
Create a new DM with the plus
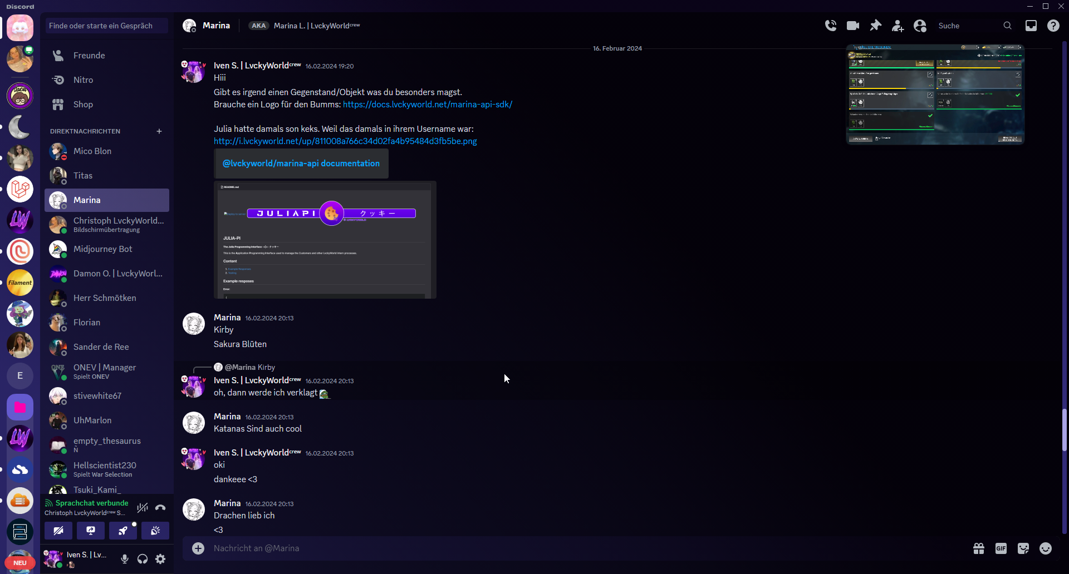click(159, 131)
